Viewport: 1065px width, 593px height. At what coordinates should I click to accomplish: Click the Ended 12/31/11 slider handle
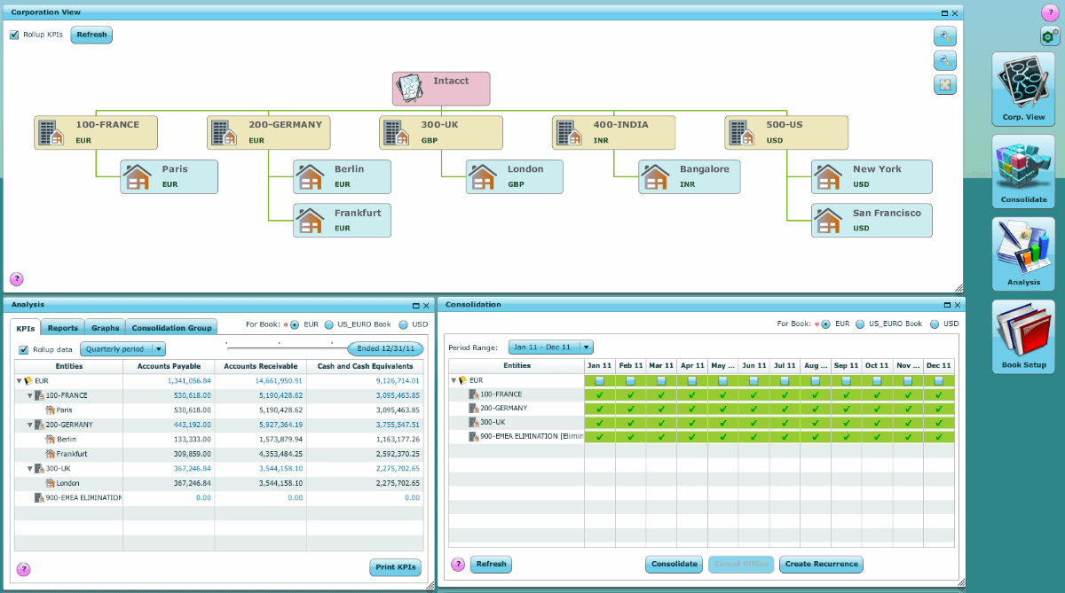pos(385,349)
